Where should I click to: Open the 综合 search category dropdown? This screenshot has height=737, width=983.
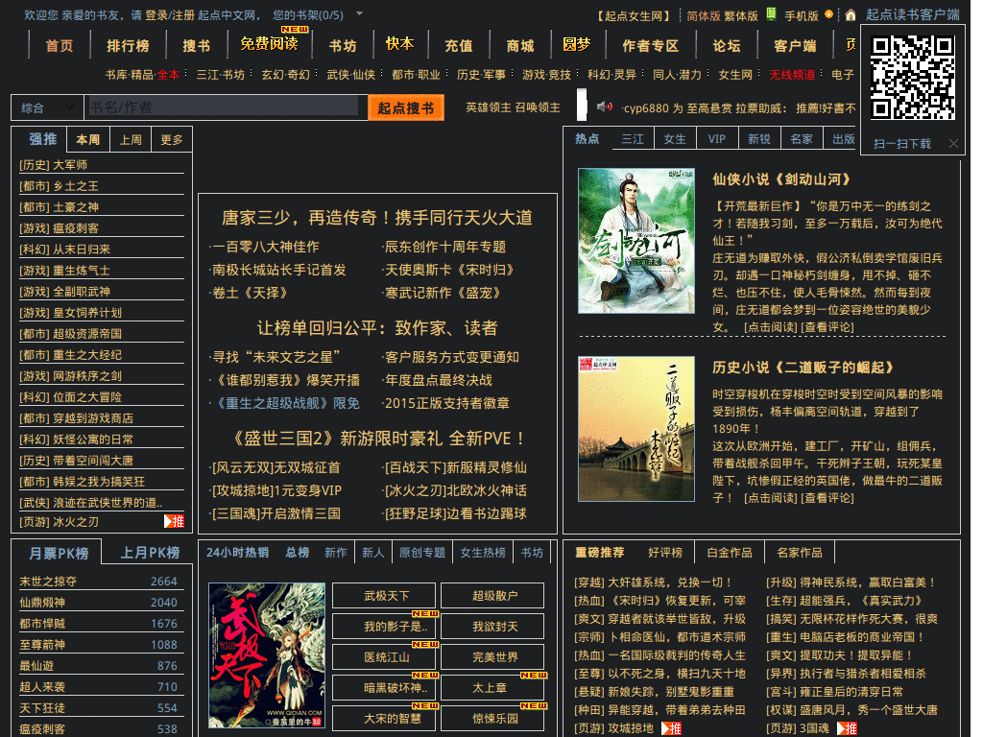47,107
